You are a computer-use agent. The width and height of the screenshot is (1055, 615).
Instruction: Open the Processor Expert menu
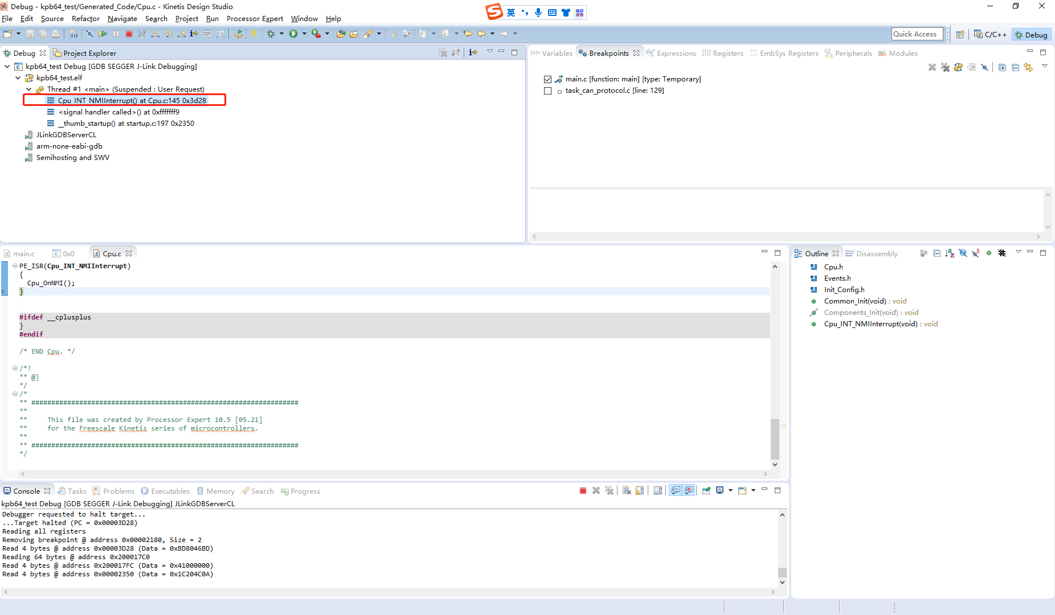pyautogui.click(x=255, y=19)
